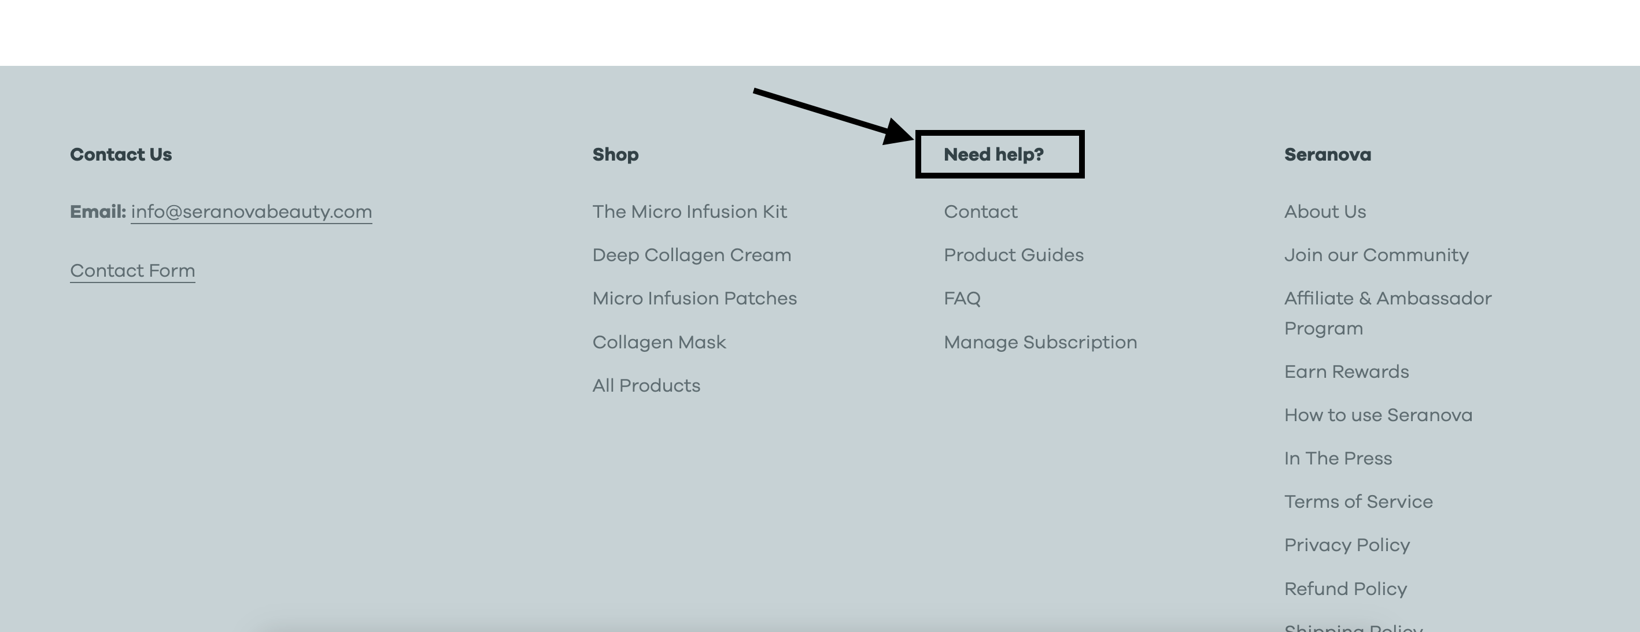
Task: Visit the About Us page
Action: click(x=1325, y=212)
